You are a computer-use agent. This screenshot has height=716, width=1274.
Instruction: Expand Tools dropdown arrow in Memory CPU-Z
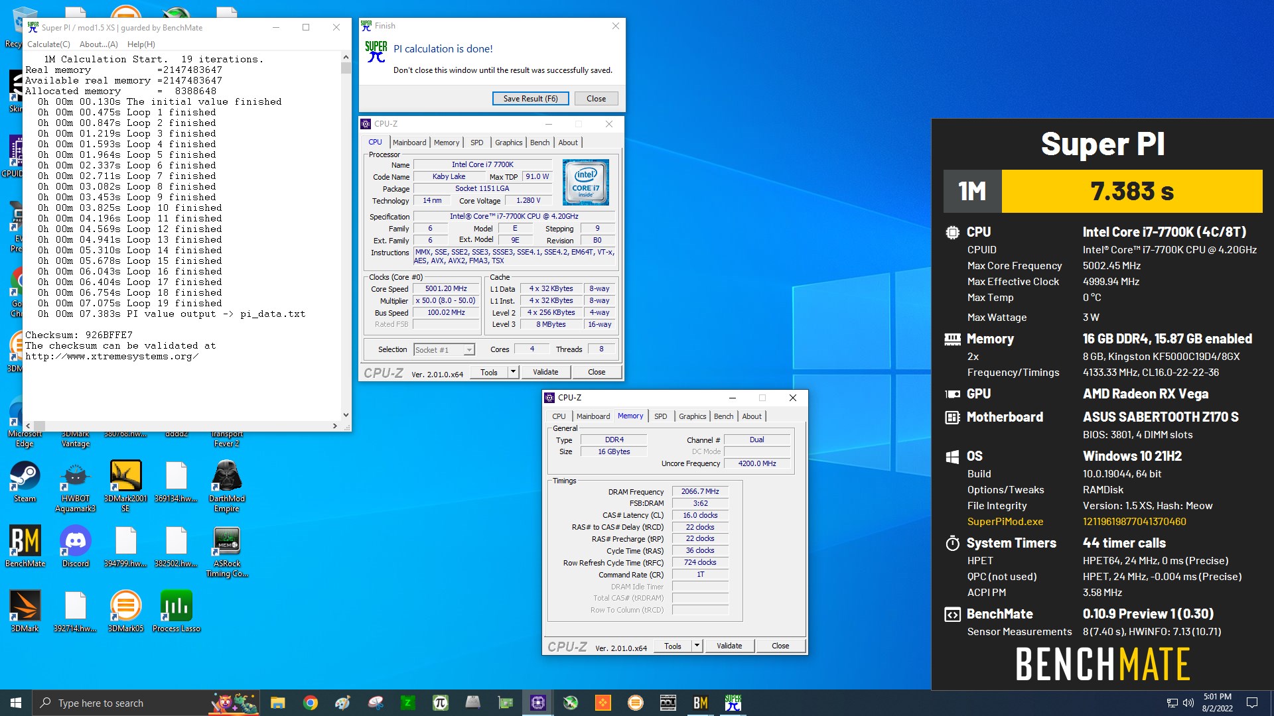tap(697, 646)
